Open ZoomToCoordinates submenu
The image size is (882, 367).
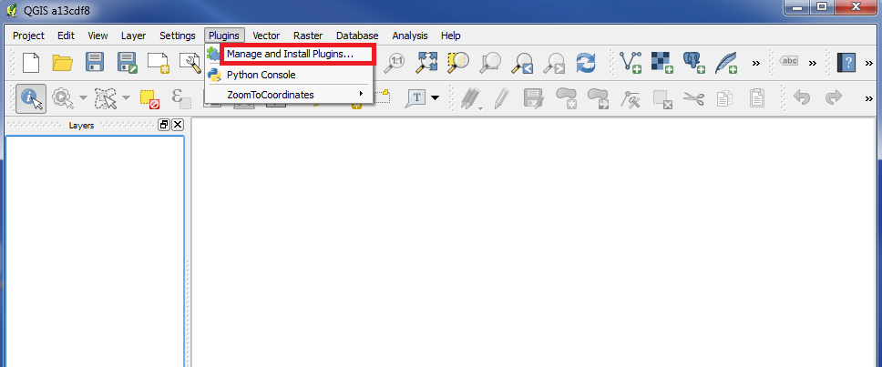[x=289, y=95]
